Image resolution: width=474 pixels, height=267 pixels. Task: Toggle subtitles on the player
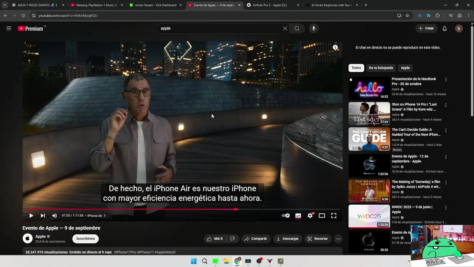coord(298,215)
